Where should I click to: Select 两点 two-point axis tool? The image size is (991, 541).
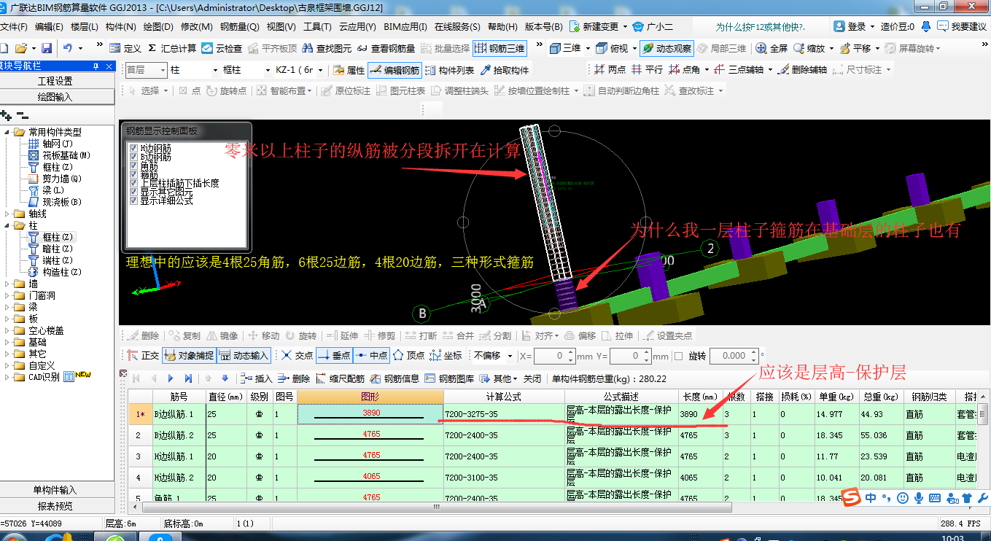(x=610, y=70)
